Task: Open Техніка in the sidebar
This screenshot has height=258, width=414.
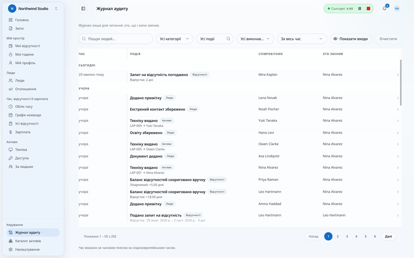Action: pos(33,150)
